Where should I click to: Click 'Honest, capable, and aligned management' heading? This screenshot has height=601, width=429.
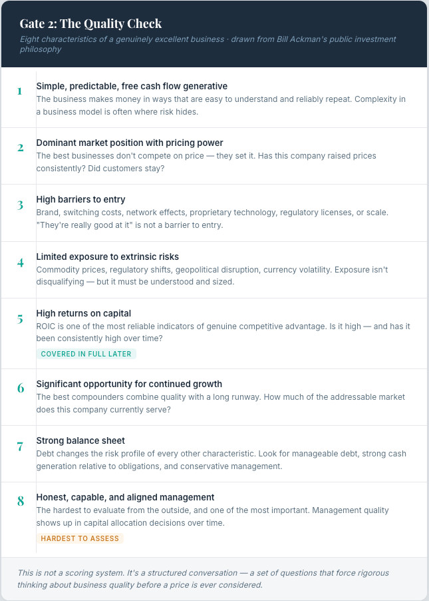[126, 497]
